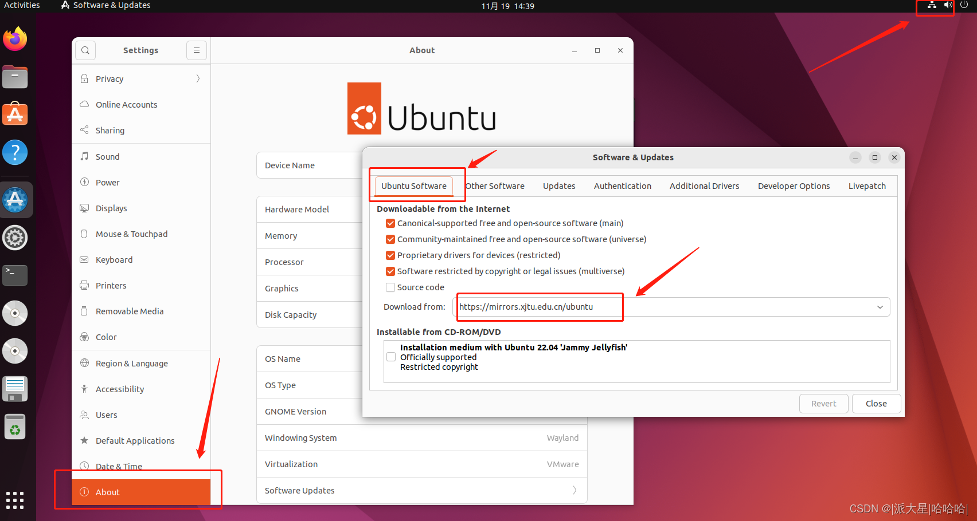Select Power in Settings sidebar
This screenshot has width=977, height=521.
point(141,183)
